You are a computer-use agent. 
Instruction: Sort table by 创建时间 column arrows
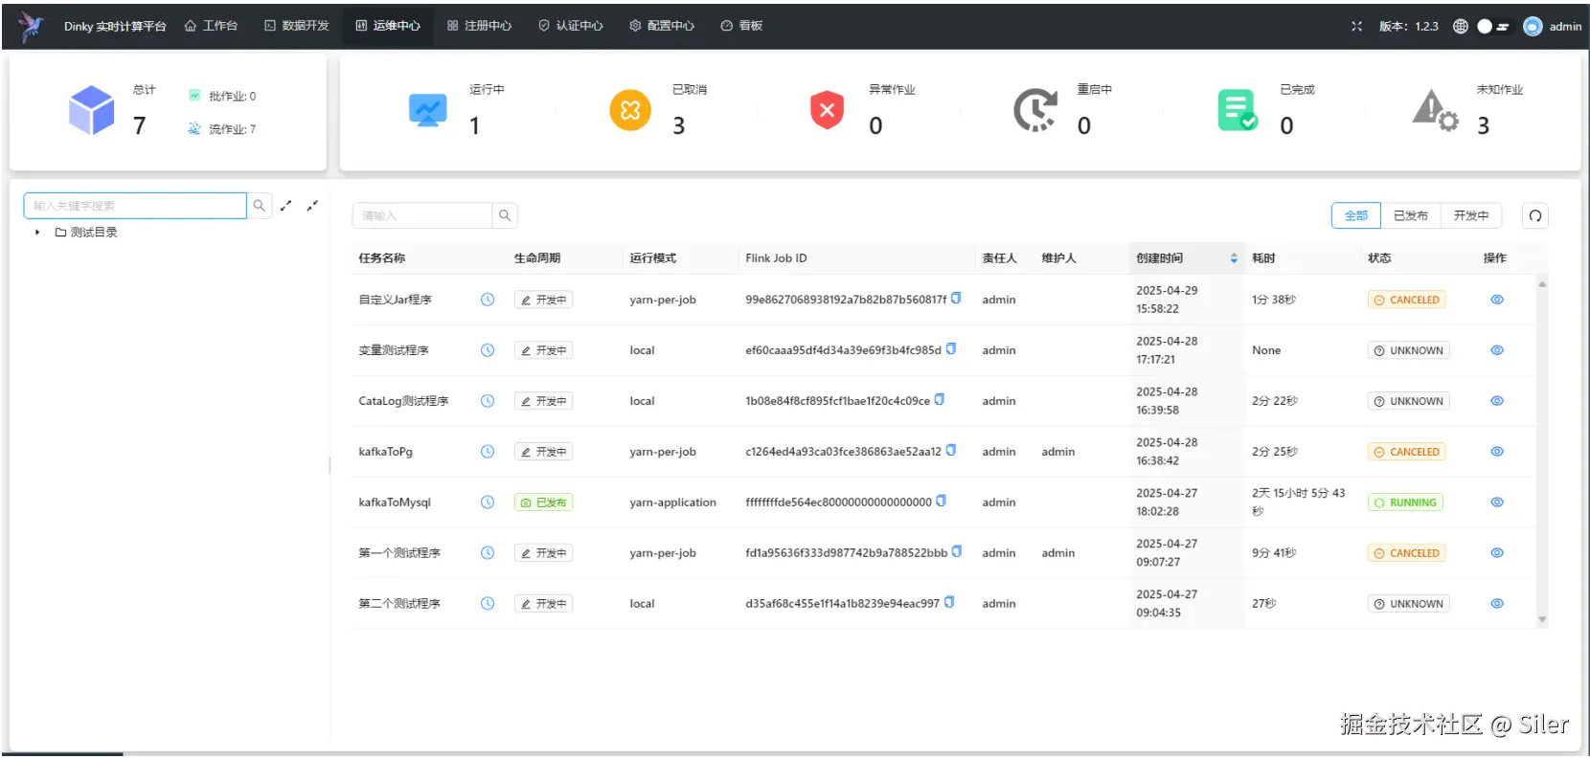[1234, 258]
